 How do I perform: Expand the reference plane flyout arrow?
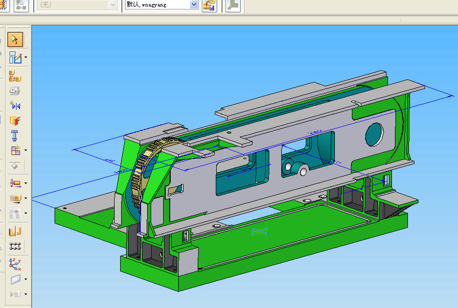tap(26, 279)
